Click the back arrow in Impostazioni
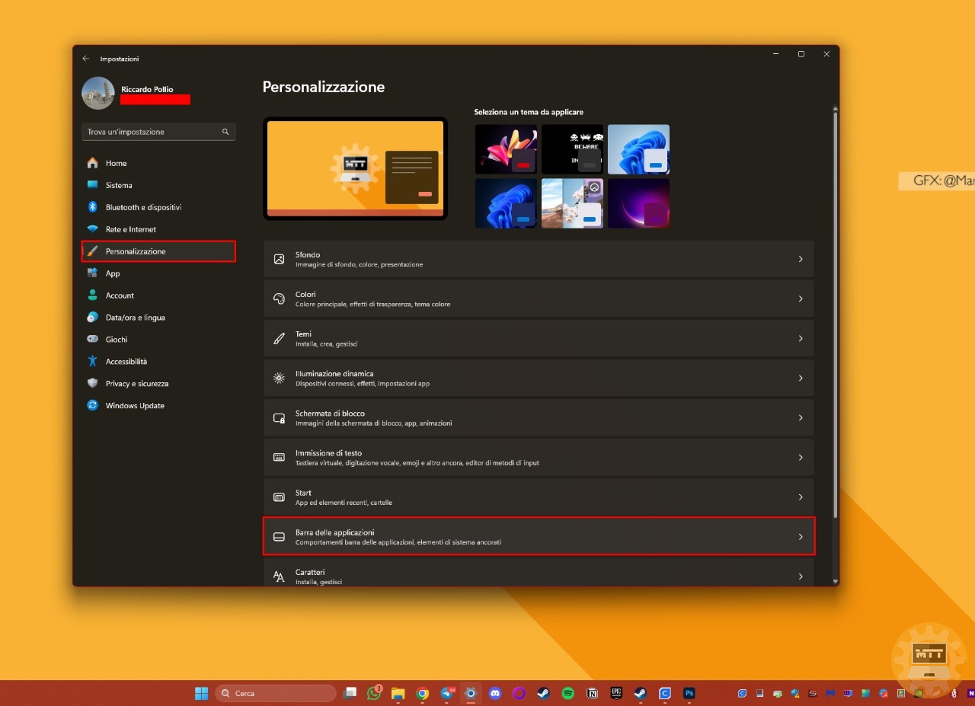The width and height of the screenshot is (975, 706). coord(86,59)
